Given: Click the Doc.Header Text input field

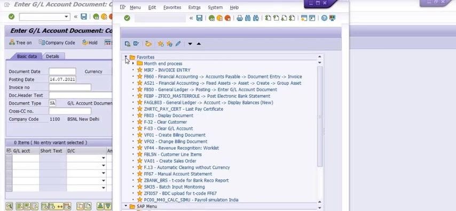Looking at the screenshot, I should coord(80,95).
